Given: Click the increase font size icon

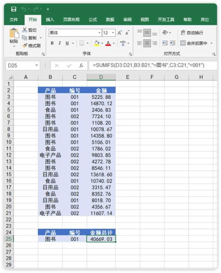Looking at the screenshot, I should (120, 33).
